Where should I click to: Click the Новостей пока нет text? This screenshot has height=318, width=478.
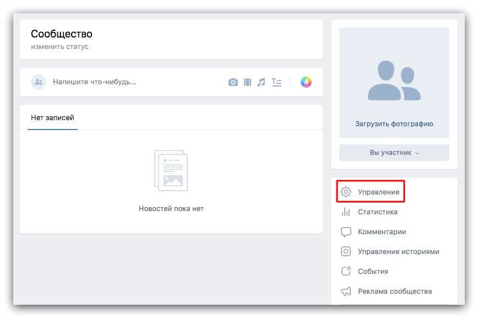pyautogui.click(x=171, y=208)
